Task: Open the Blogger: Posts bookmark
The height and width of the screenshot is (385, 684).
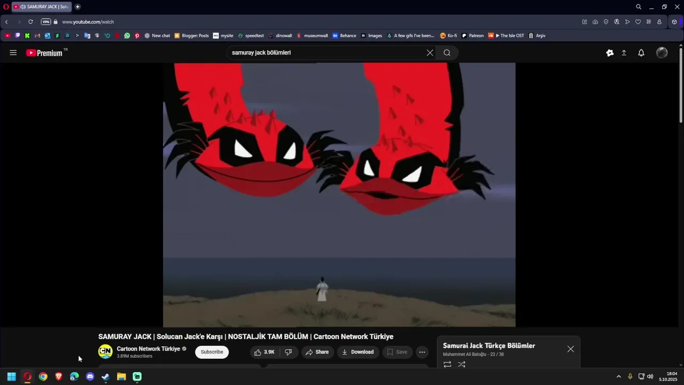Action: pyautogui.click(x=191, y=36)
